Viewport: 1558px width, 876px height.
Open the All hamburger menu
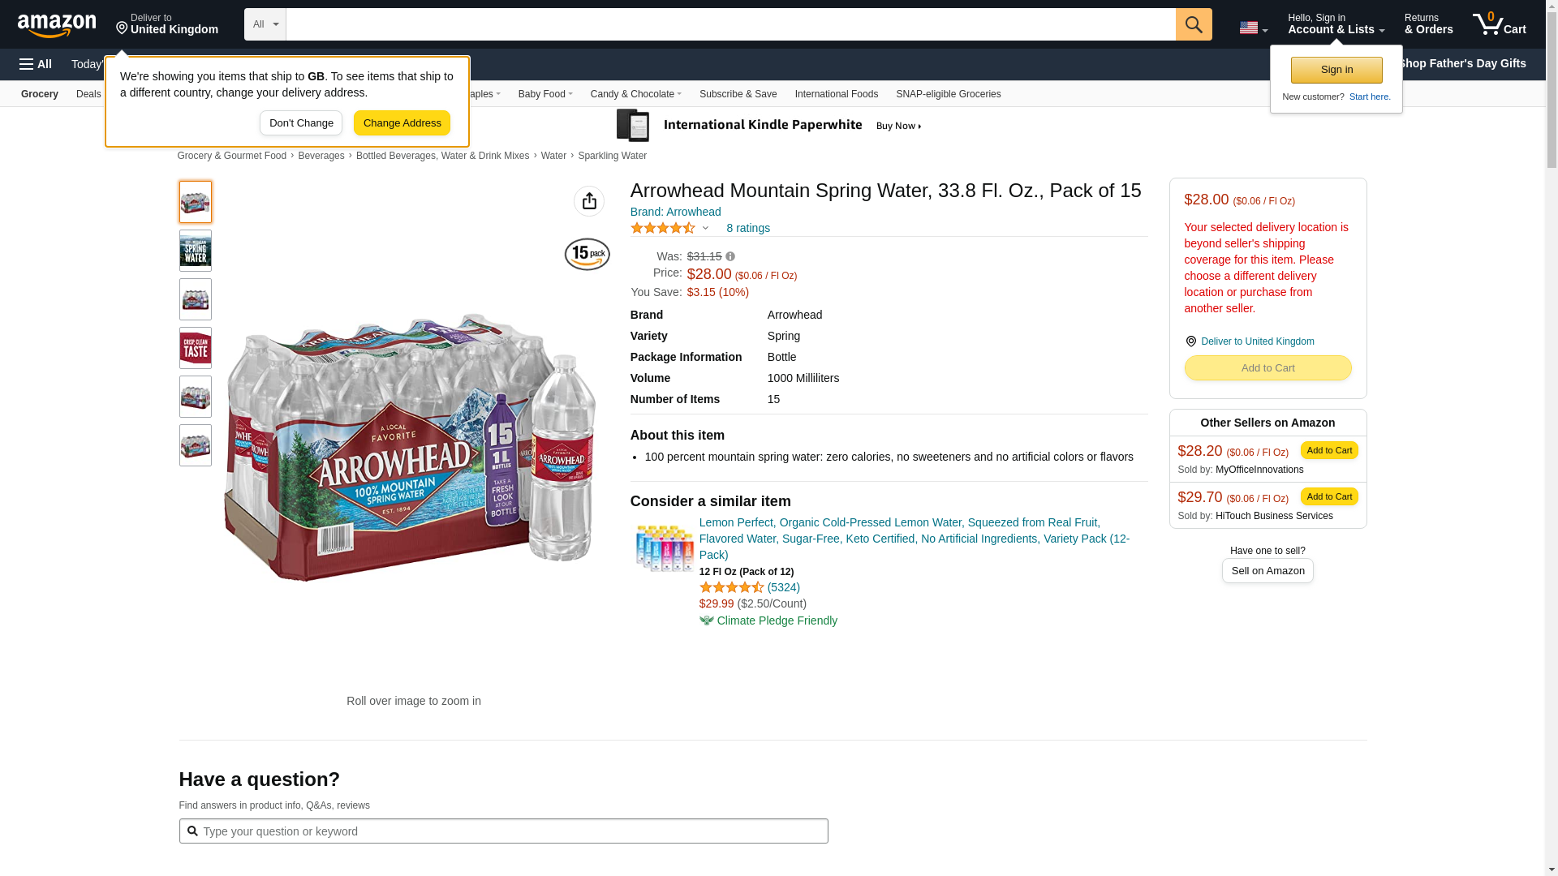36,64
